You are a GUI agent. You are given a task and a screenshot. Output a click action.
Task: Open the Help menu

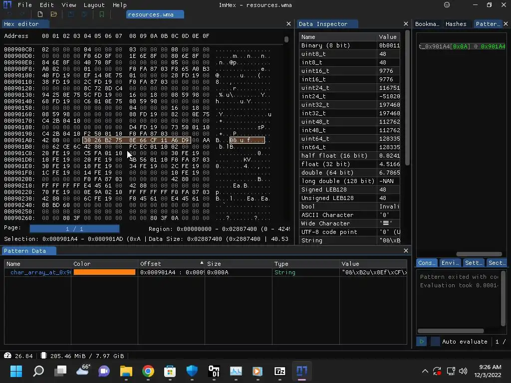120,5
